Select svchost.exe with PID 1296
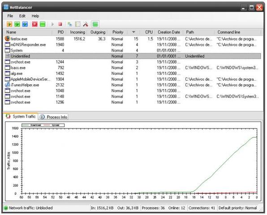 pos(21,102)
